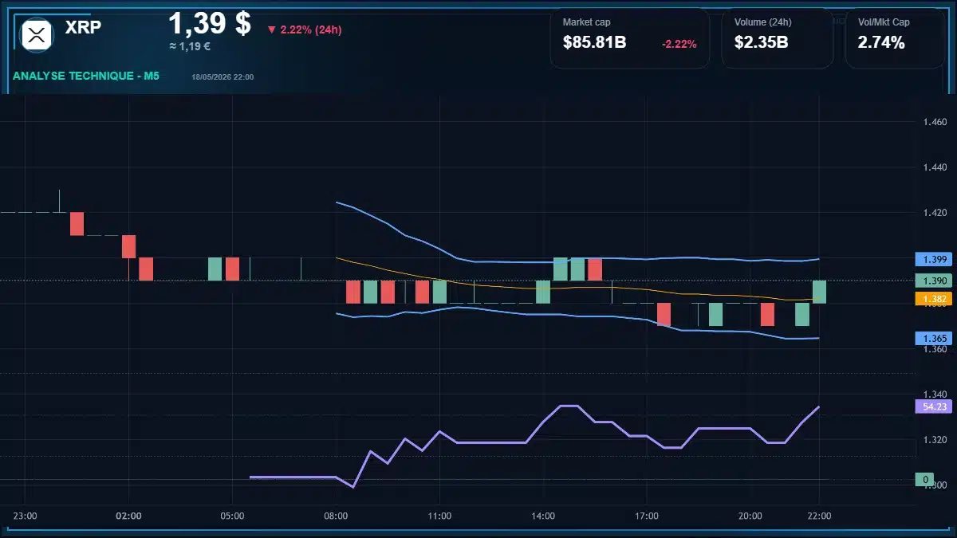Screen dimensions: 957x538
Task: Click the purple 54.23 RSI value tag
Action: click(x=934, y=406)
